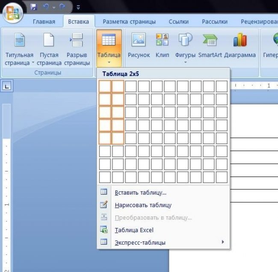The width and height of the screenshot is (278, 272).
Task: Choose Таблица Excel menu entry
Action: pyautogui.click(x=134, y=230)
